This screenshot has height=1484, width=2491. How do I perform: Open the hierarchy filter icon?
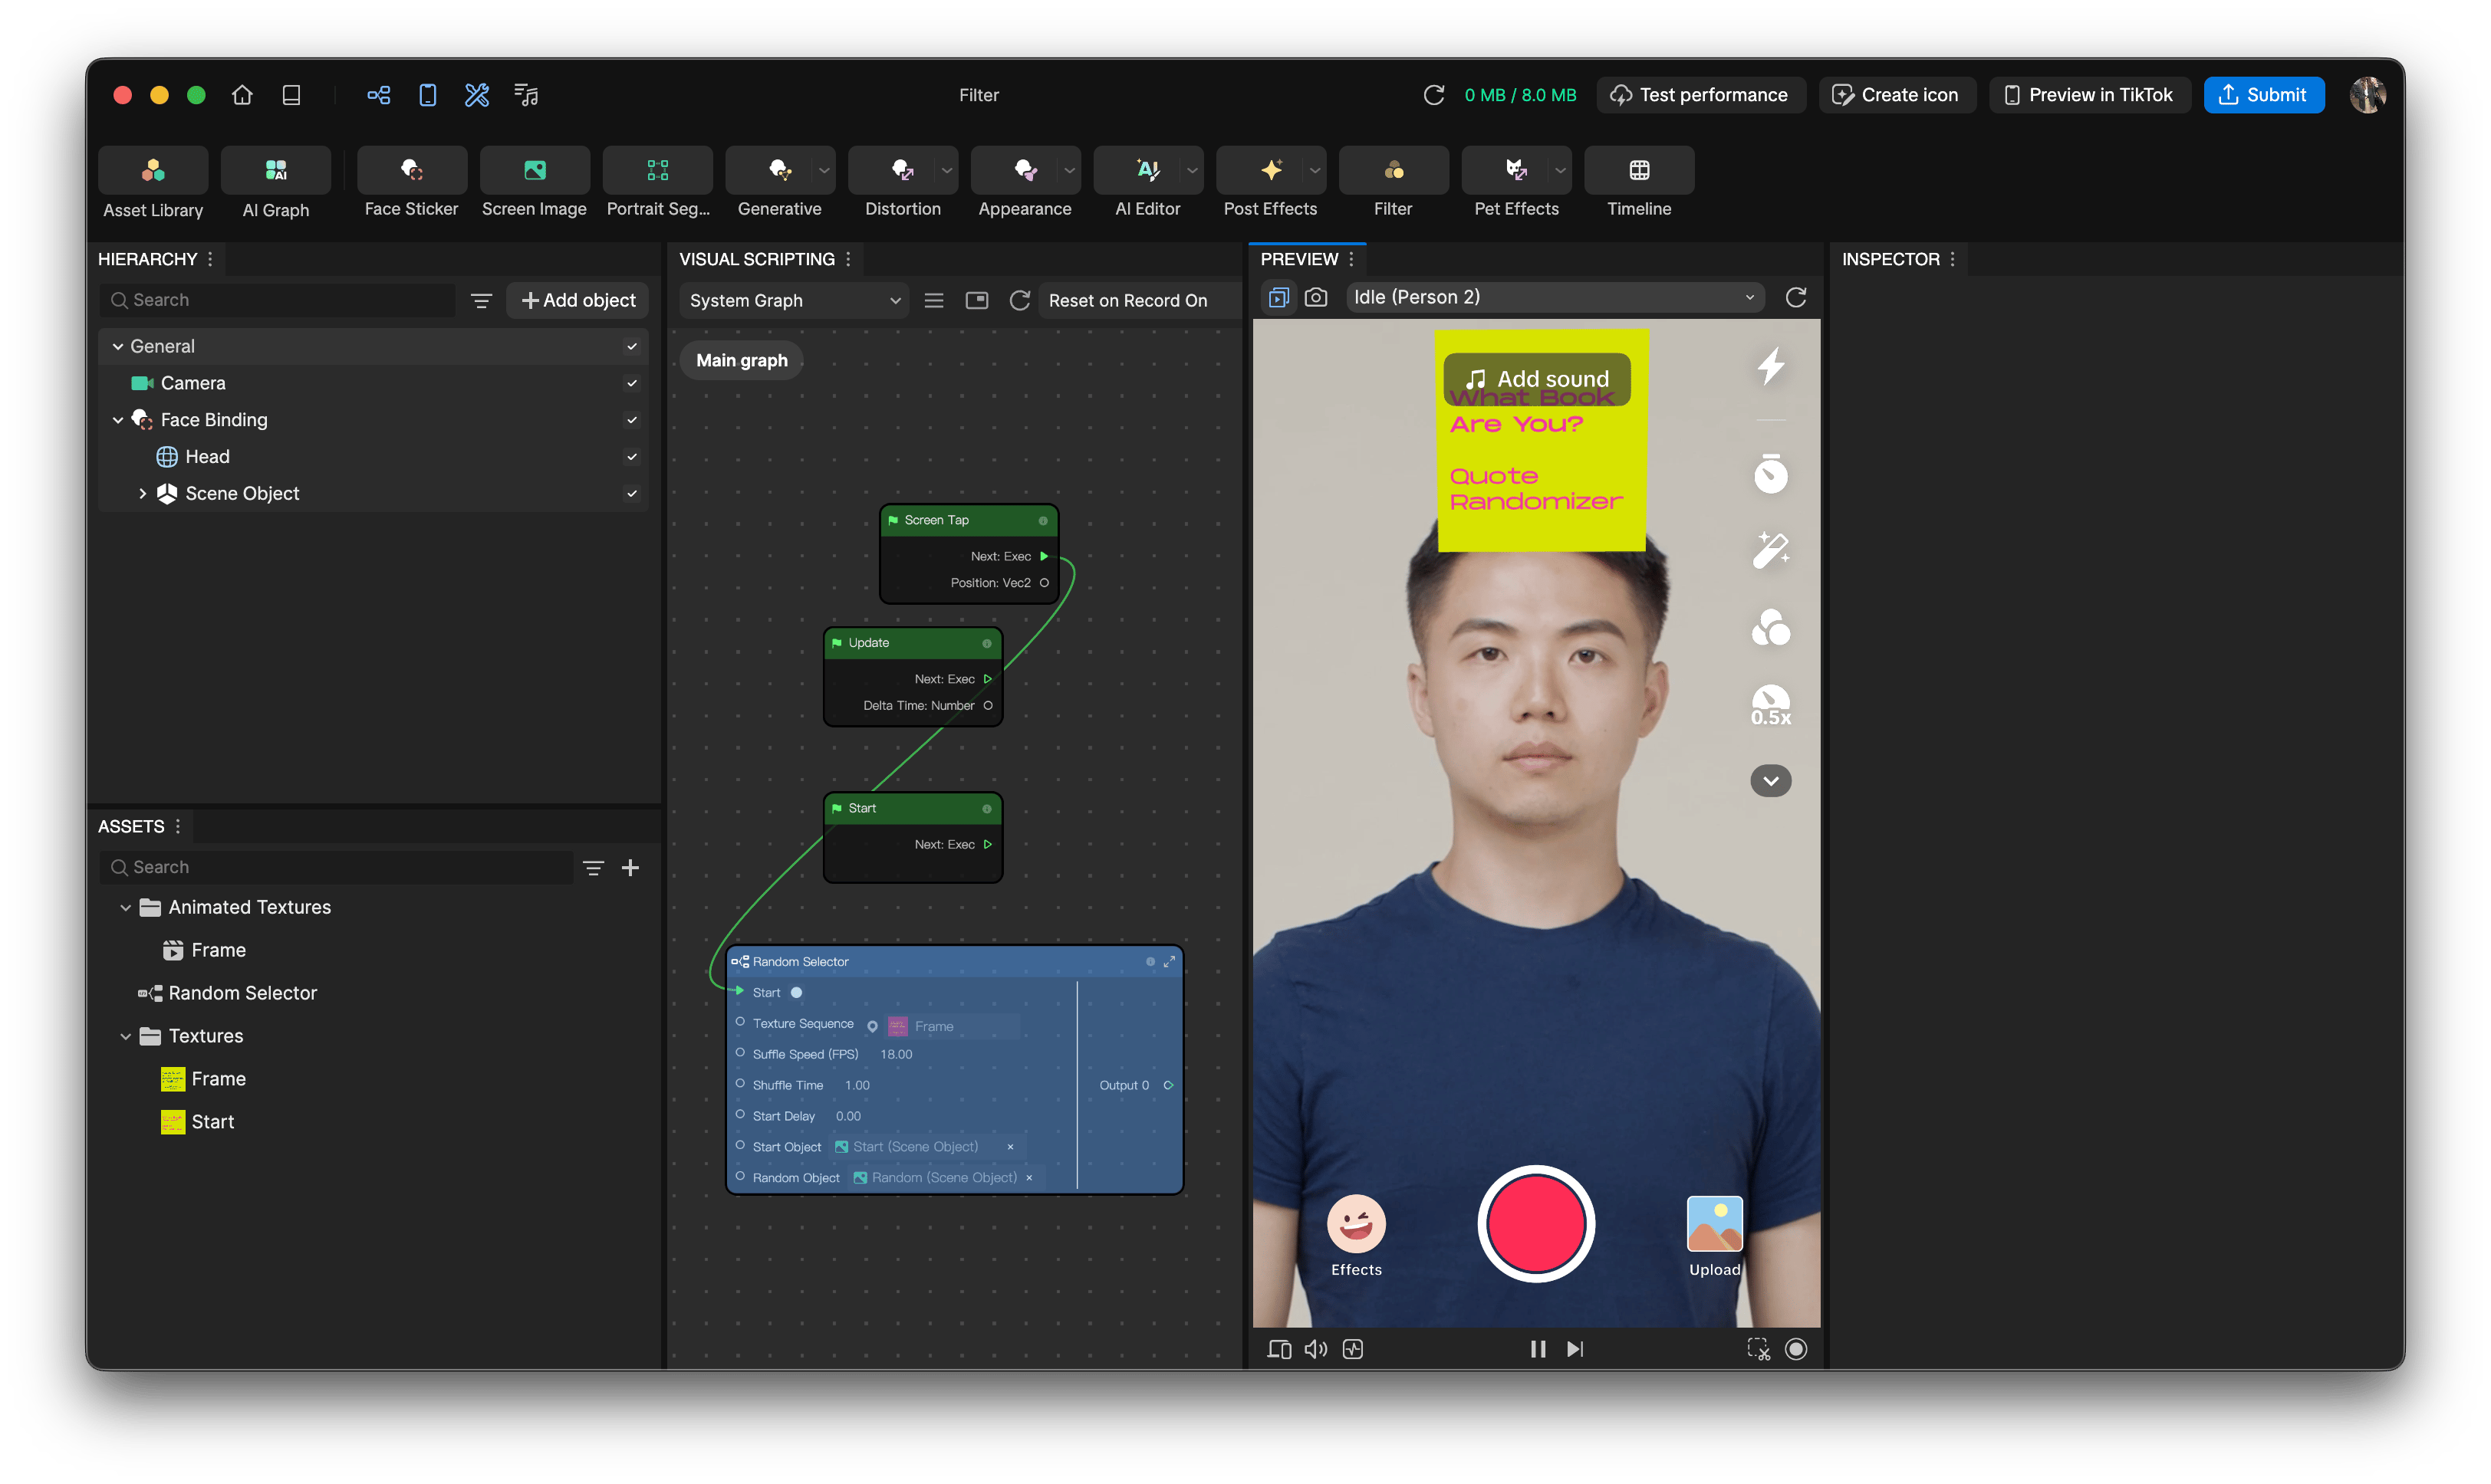point(481,300)
